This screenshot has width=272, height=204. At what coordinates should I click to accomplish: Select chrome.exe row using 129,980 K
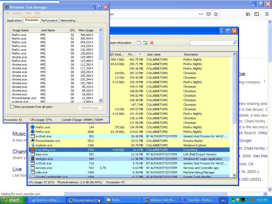tap(54, 57)
